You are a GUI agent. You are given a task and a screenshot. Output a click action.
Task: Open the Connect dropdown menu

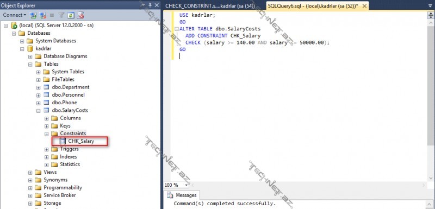15,15
